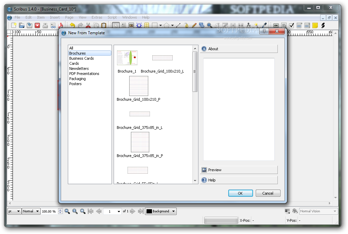Select the Posters category
348x234 pixels.
pos(75,84)
